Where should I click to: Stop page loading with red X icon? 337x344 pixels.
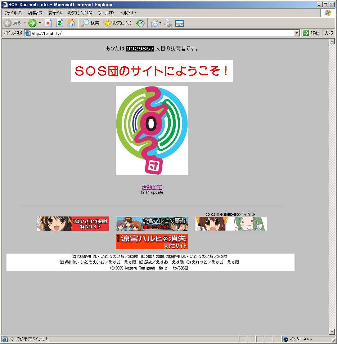(x=48, y=23)
